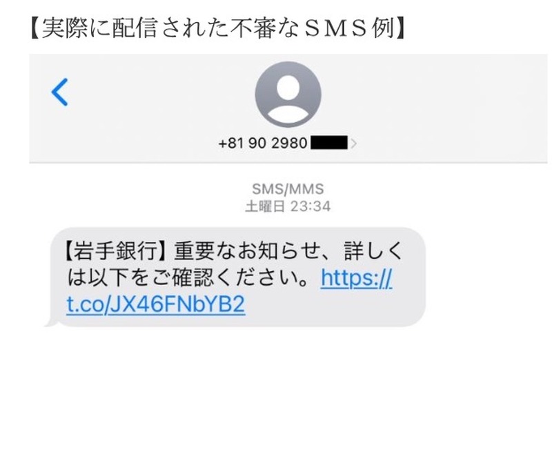Image resolution: width=552 pixels, height=456 pixels.
Task: Click the 詳しく text in message
Action: (373, 251)
